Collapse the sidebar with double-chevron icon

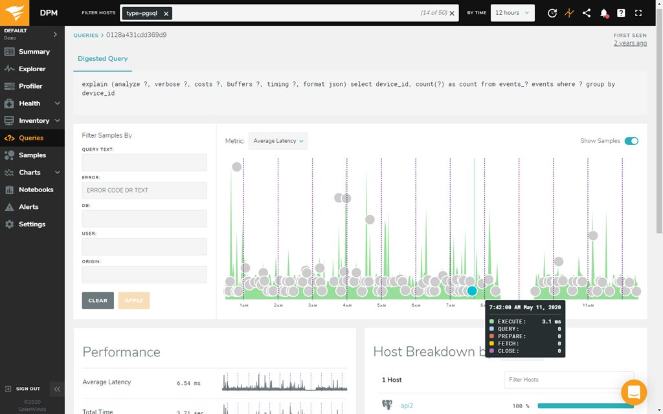point(57,389)
